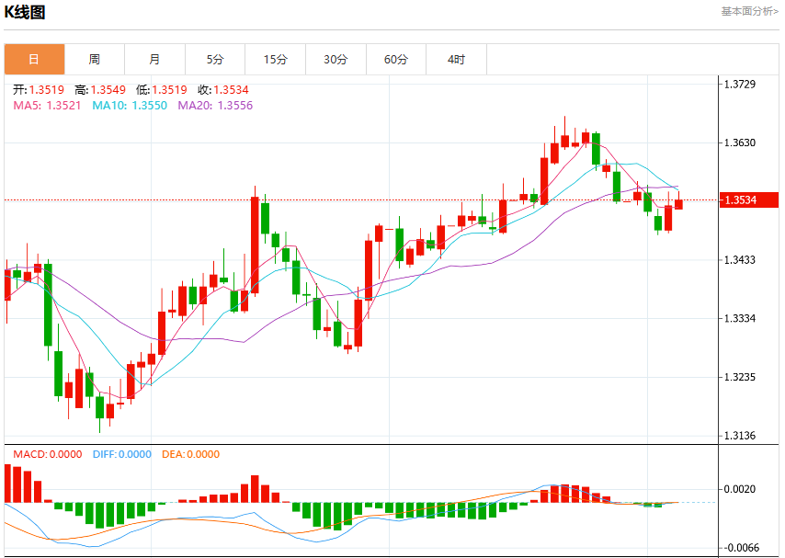Open the 月 monthly chart tab
Image resolution: width=785 pixels, height=558 pixels.
coord(154,59)
